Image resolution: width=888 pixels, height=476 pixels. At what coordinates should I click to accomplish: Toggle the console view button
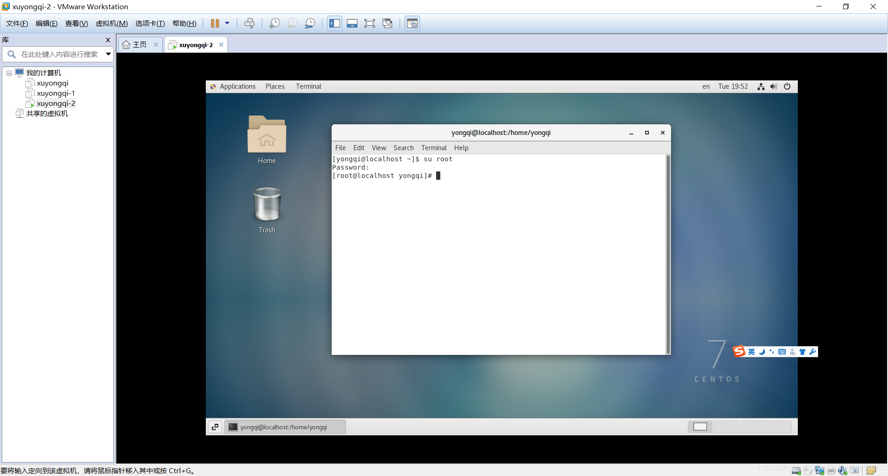(x=412, y=23)
